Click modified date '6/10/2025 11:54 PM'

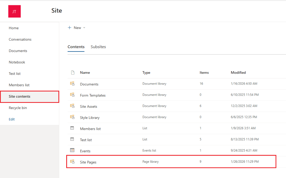pyautogui.click(x=245, y=95)
